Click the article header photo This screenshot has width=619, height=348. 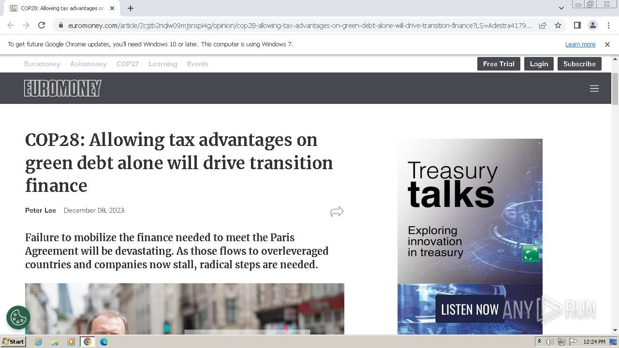coord(185,309)
